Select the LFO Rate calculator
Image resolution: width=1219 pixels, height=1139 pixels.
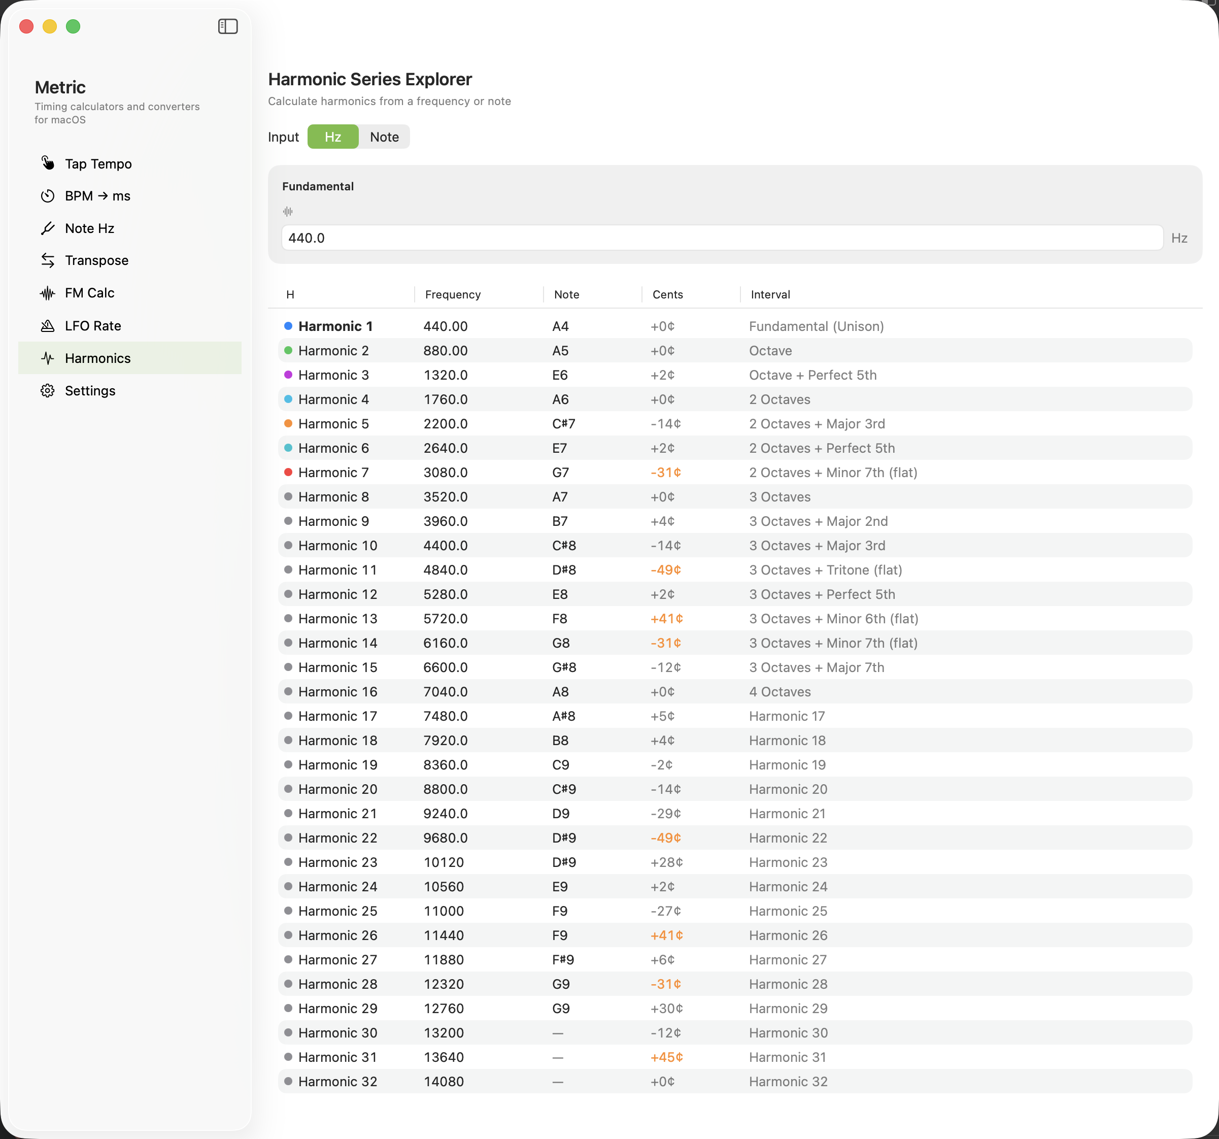(92, 325)
